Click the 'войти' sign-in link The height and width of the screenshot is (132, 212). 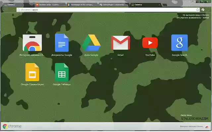pos(206,17)
